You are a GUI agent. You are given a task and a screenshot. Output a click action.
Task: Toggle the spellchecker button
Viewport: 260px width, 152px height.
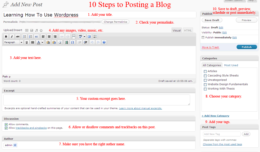(x=80, y=36)
